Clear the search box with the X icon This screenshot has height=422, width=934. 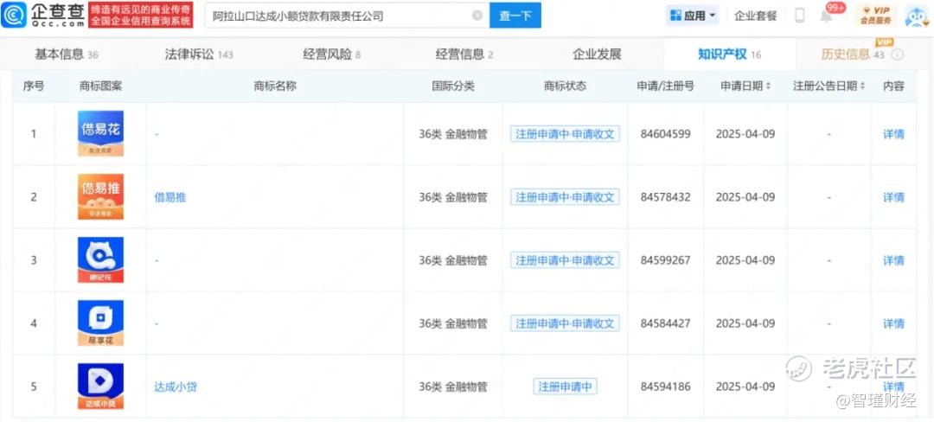[477, 16]
